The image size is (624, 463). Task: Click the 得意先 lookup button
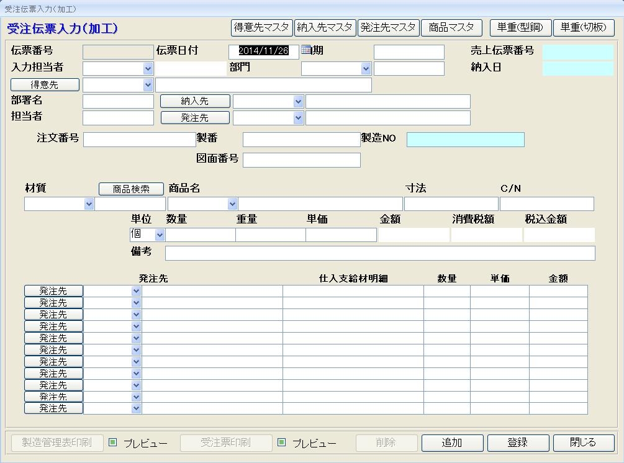pyautogui.click(x=45, y=84)
